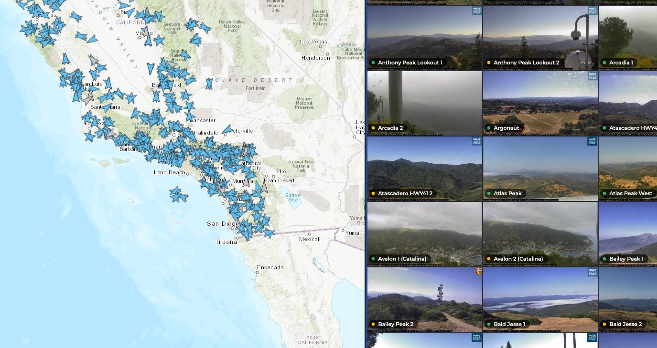The image size is (657, 348).
Task: Click the Atlas Peak West name label
Action: click(631, 193)
